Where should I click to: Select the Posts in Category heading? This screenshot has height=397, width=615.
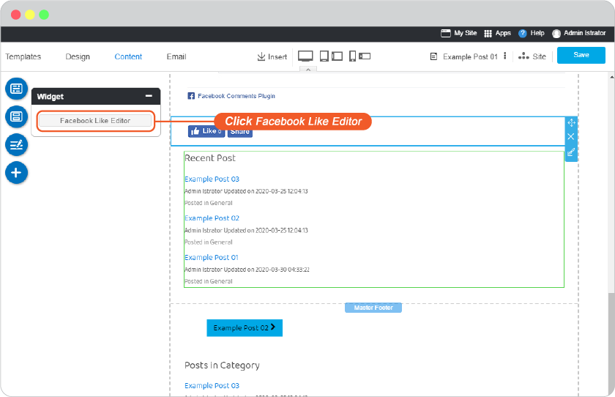pyautogui.click(x=222, y=366)
